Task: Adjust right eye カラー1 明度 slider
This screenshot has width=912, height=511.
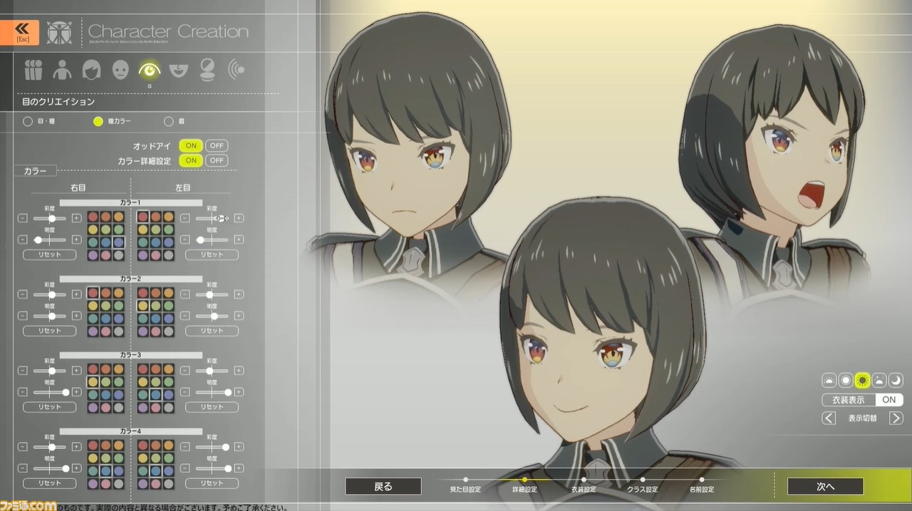Action: pos(50,240)
